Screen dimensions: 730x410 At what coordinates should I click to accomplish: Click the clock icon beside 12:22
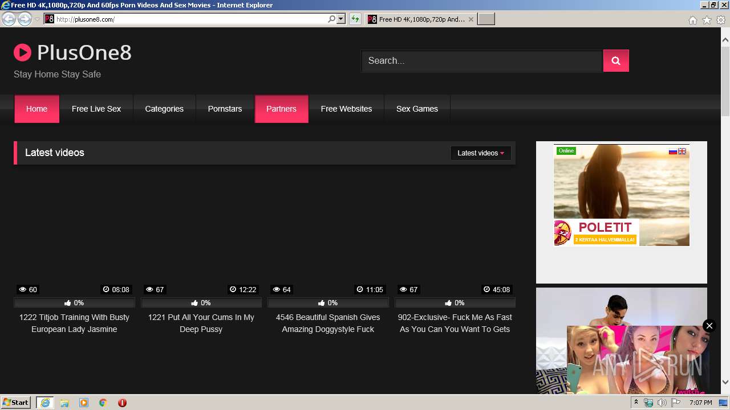[x=233, y=290]
